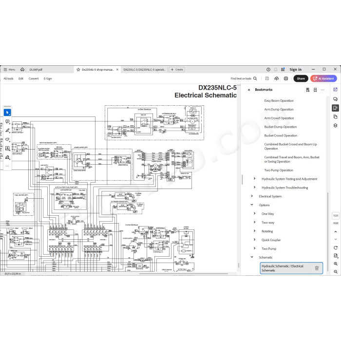This screenshot has height=341, width=341.
Task: Open the Menu hamburger button
Action: pos(9,70)
